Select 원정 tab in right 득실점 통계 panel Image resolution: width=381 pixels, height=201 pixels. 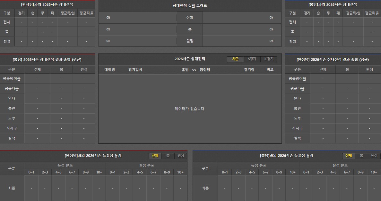374,156
